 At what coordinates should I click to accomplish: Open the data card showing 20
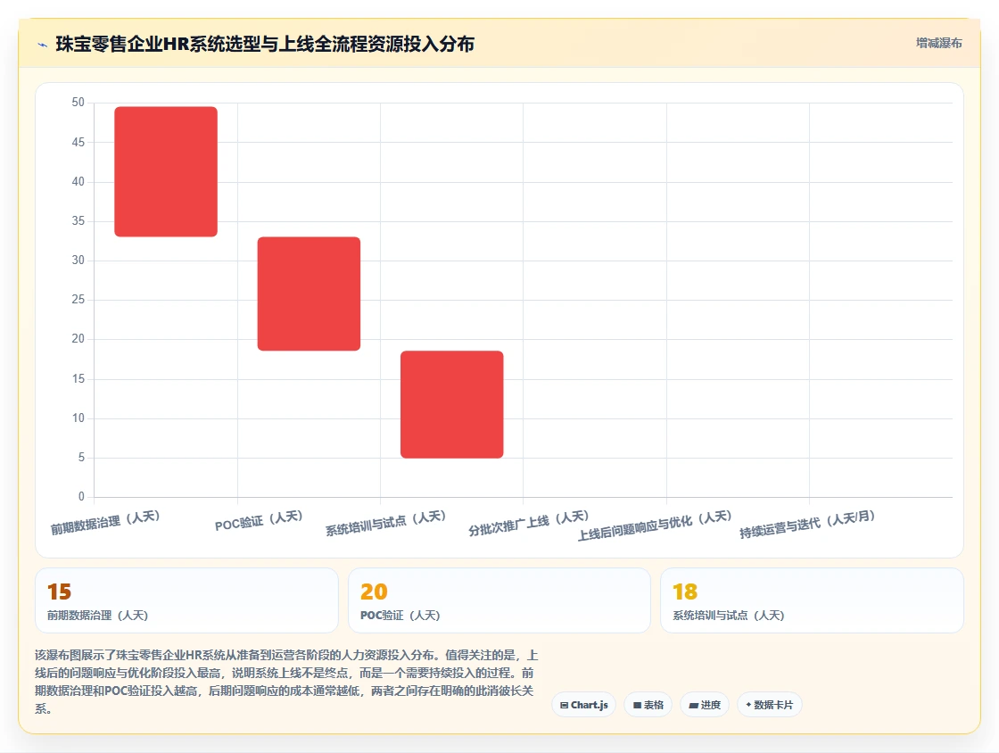tap(499, 600)
